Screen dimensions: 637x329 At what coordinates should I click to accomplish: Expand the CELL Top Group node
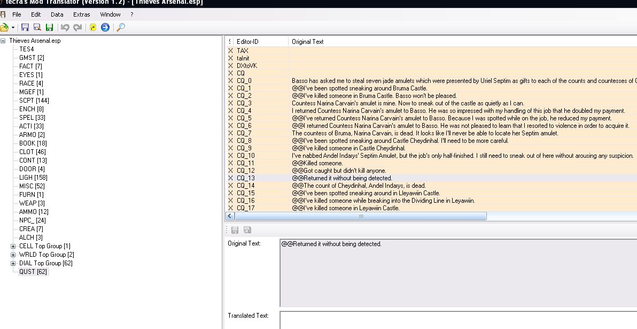pos(13,246)
